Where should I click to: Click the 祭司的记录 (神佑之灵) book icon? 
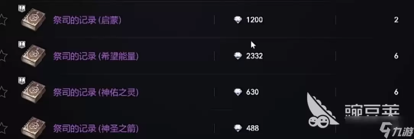33,92
